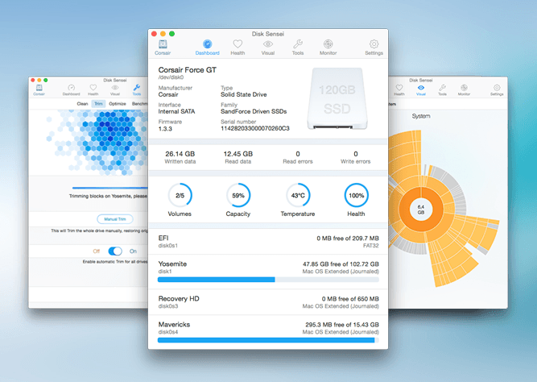Minimize the front Disk Sensei window
This screenshot has width=537, height=382.
click(163, 34)
